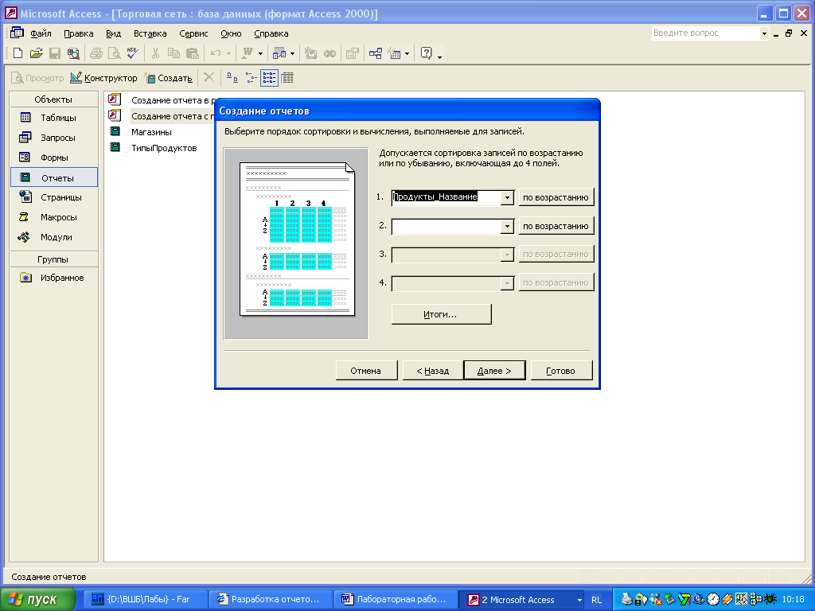Toggle sort order for field 2
The height and width of the screenshot is (611, 815).
pyautogui.click(x=556, y=226)
